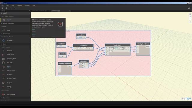Select the R=5000 Code Block header

pyautogui.click(x=81, y=35)
